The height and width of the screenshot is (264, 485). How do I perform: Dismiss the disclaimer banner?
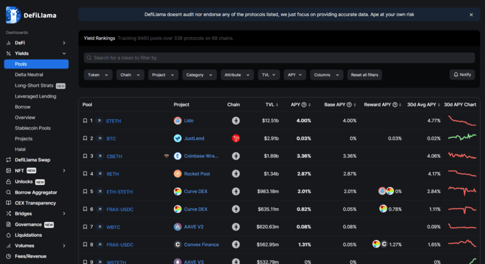pyautogui.click(x=471, y=15)
